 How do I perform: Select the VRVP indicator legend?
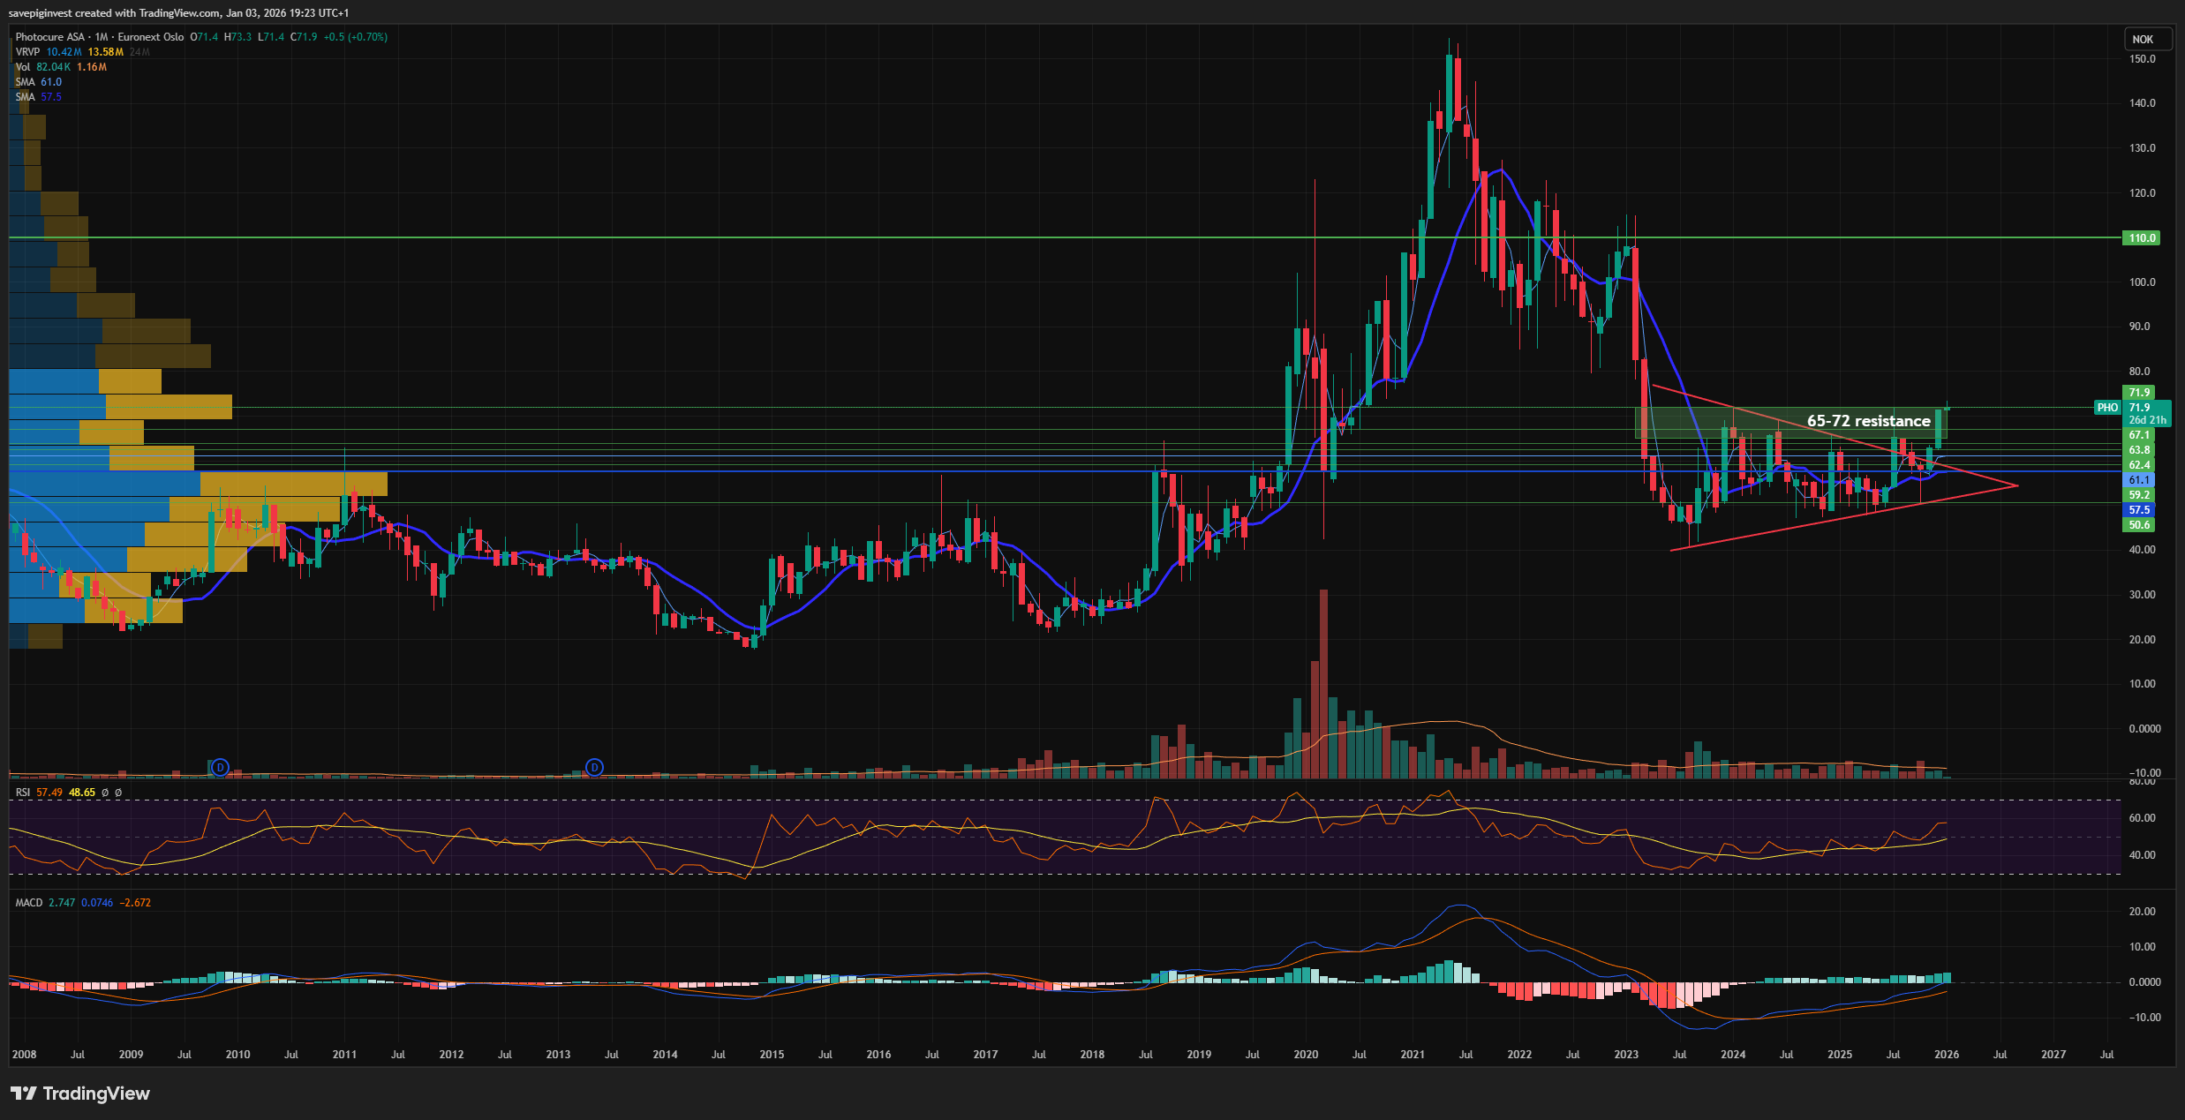click(x=27, y=52)
